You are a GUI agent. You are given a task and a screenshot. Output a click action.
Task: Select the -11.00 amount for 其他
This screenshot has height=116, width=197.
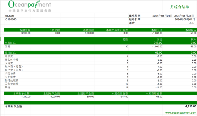159,87
